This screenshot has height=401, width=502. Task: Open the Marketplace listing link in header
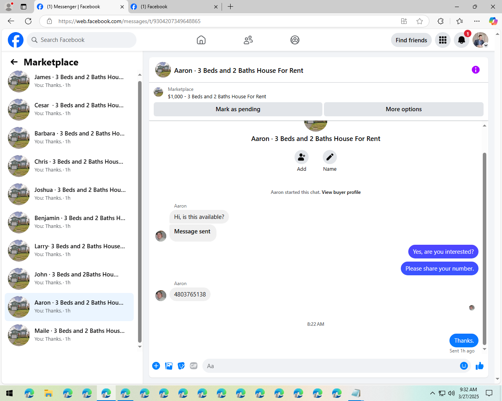pos(217,96)
